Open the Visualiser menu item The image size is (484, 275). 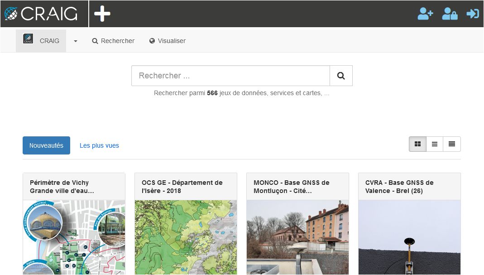point(168,41)
